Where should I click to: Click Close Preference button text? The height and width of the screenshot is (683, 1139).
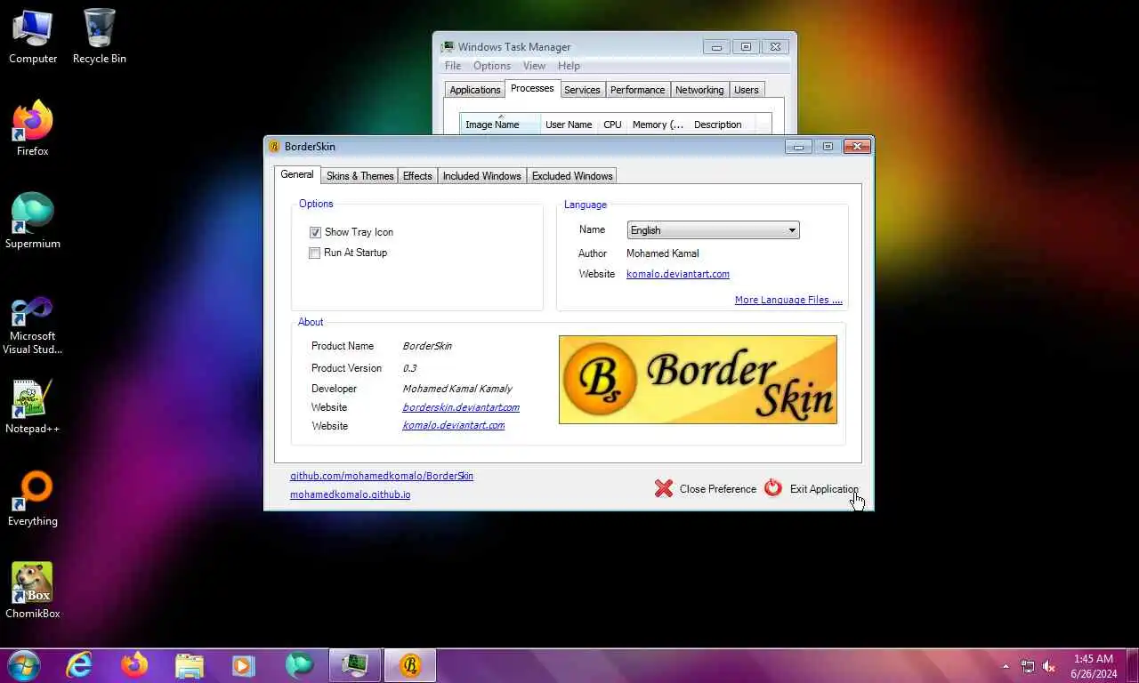pos(718,489)
